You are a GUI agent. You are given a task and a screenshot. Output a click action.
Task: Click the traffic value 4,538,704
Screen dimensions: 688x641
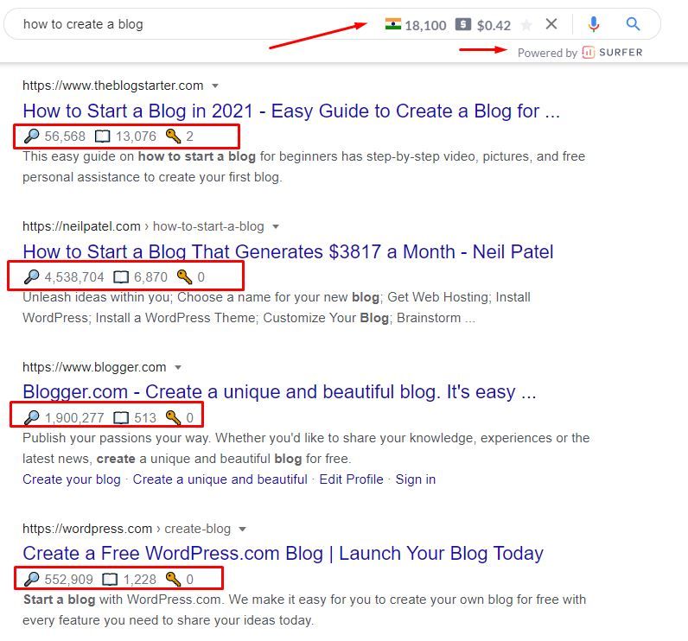coord(74,277)
